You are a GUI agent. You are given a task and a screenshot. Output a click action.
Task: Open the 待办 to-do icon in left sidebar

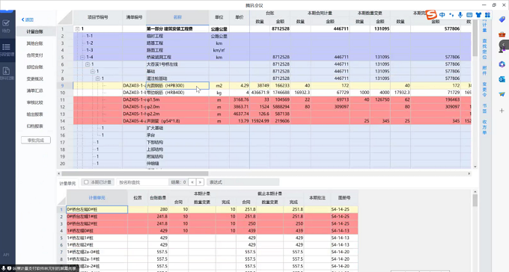pos(6,25)
